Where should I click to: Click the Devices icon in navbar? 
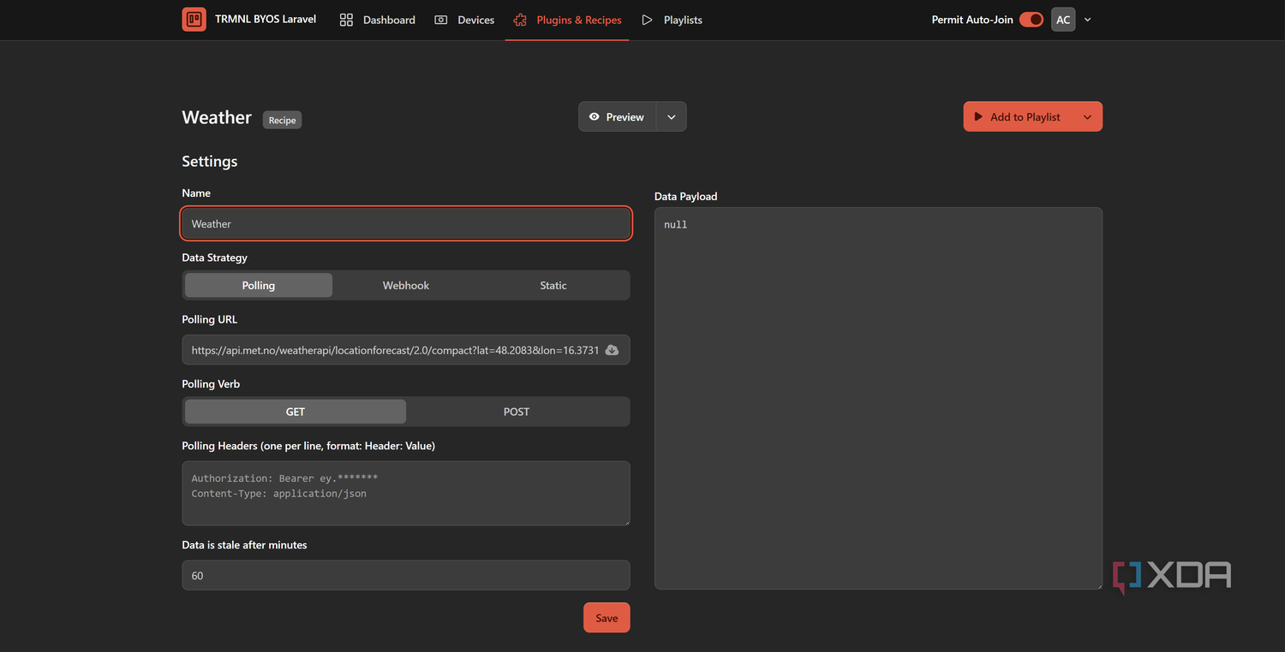coord(441,20)
